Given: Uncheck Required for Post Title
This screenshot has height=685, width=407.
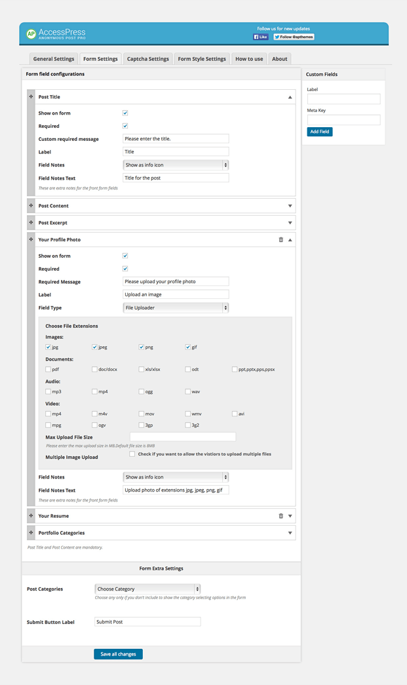Looking at the screenshot, I should [124, 126].
